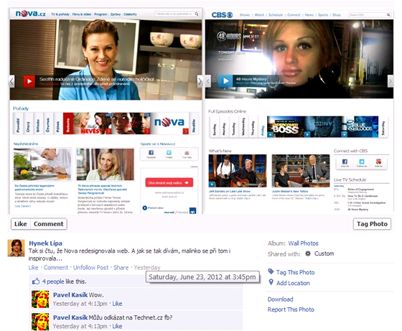Click the red Chci chránit svoji rodinu button
The height and width of the screenshot is (331, 402).
click(x=169, y=182)
